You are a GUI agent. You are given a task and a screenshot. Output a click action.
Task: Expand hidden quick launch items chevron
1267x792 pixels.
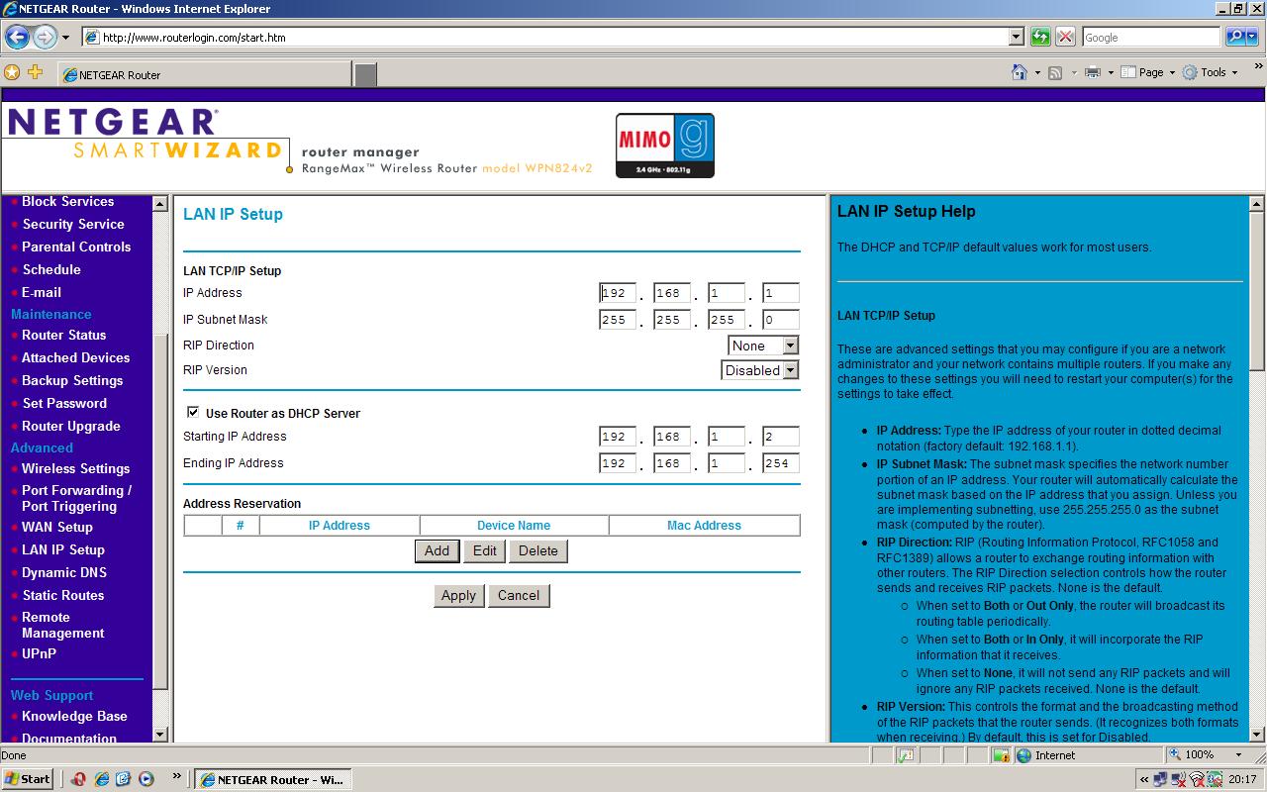(177, 776)
